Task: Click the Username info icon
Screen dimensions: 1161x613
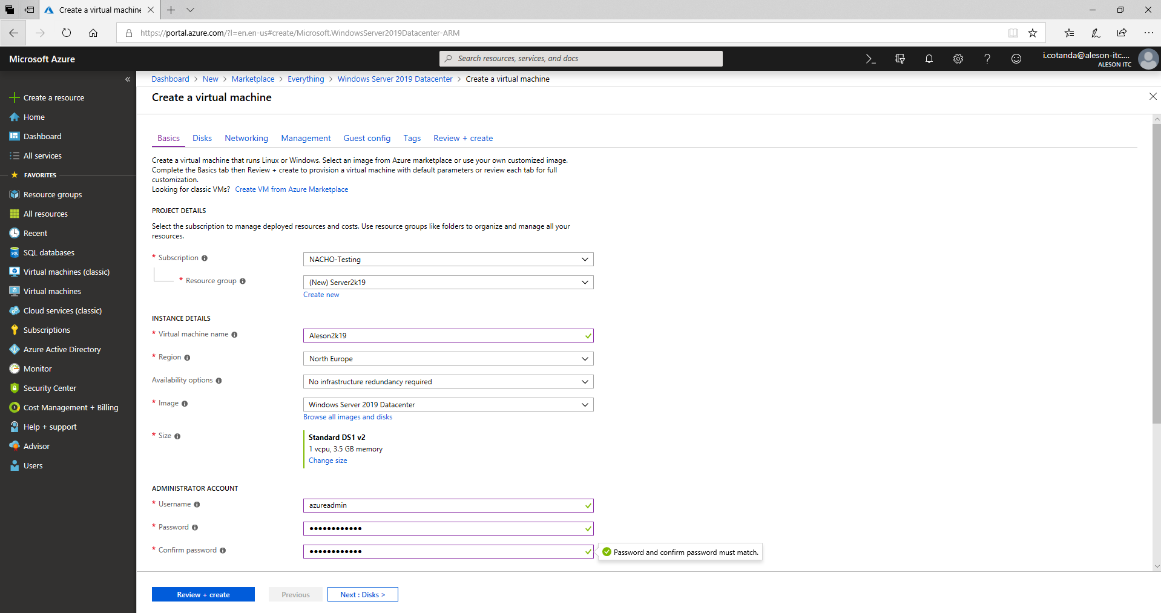Action: tap(197, 505)
